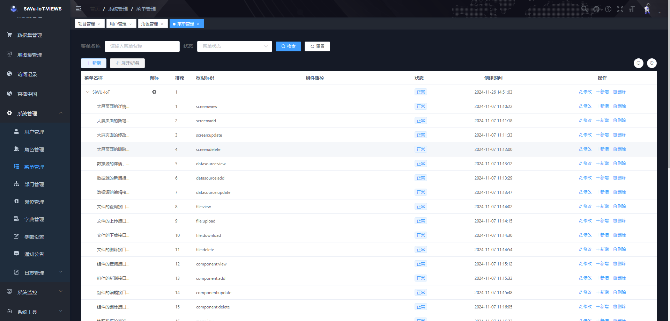Click the round refresh table button
This screenshot has height=321, width=670.
pyautogui.click(x=652, y=63)
